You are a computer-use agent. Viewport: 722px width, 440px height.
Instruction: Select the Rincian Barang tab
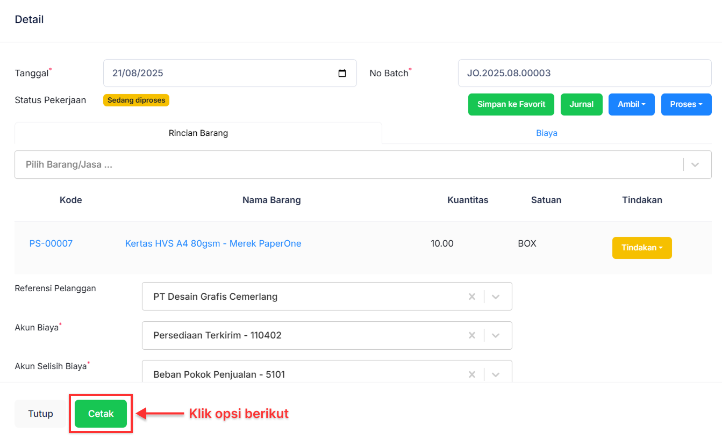tap(198, 133)
